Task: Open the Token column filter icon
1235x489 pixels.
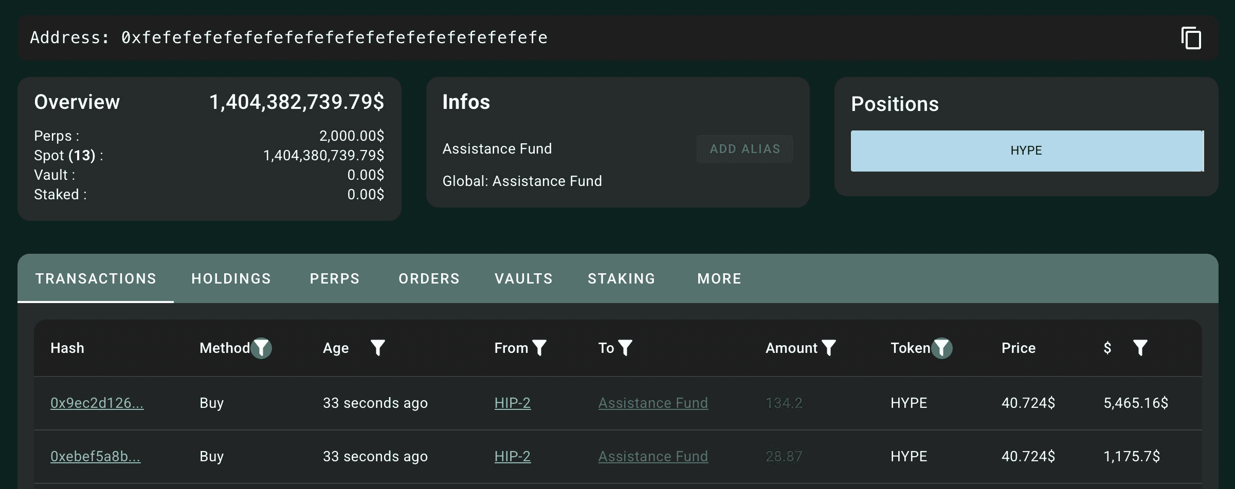Action: tap(942, 348)
